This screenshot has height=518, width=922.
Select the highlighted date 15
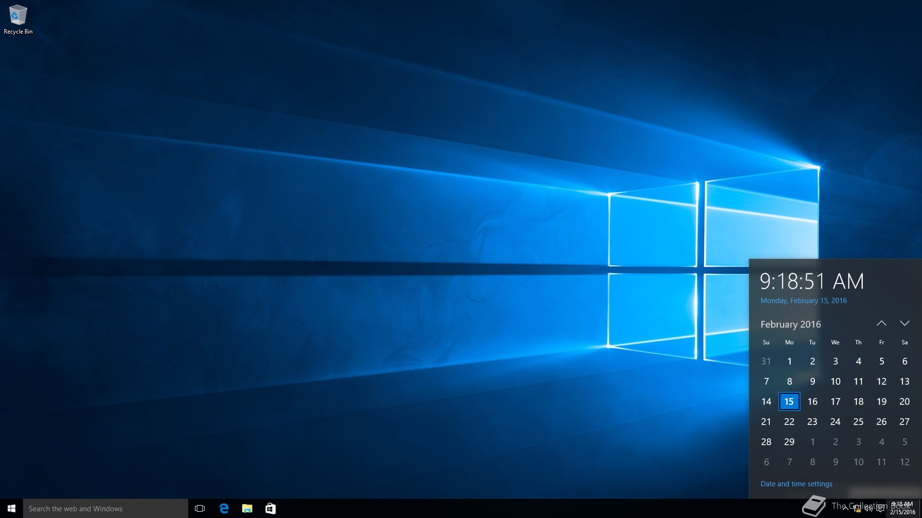click(x=789, y=401)
